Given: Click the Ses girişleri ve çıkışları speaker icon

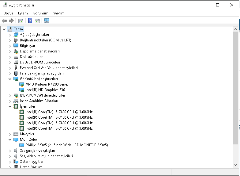Looking at the screenshot, I should coord(16,151).
